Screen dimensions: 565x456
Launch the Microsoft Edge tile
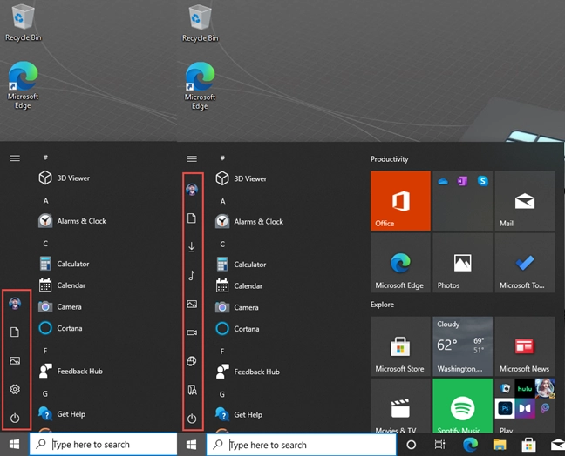pyautogui.click(x=400, y=263)
